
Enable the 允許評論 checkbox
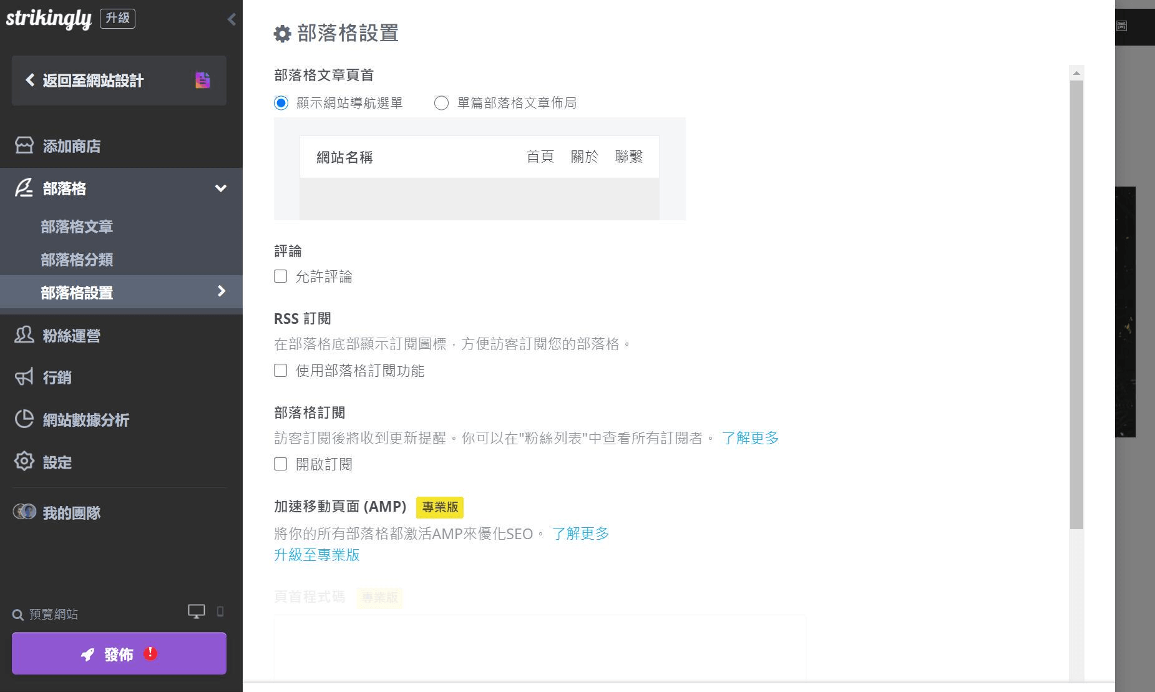click(280, 276)
